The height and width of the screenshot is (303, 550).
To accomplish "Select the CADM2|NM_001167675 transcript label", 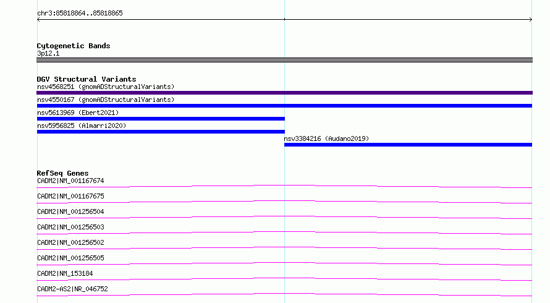I will click(70, 196).
